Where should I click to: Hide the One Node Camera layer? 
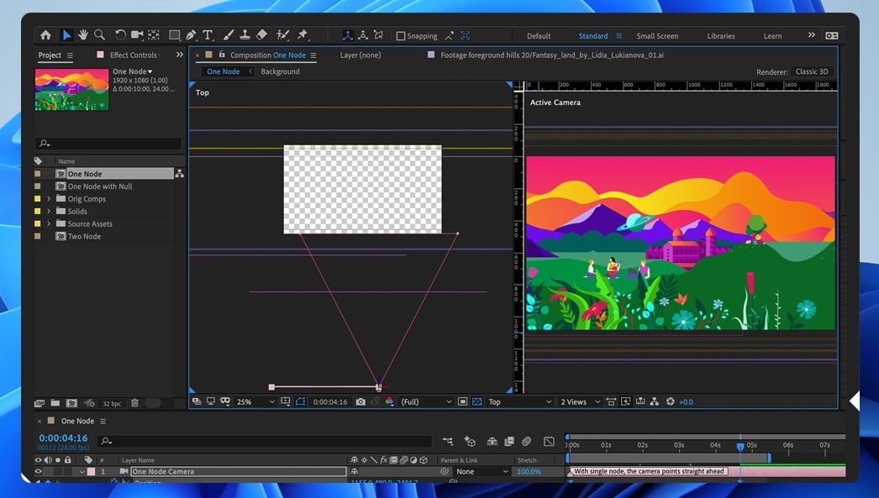[x=38, y=472]
